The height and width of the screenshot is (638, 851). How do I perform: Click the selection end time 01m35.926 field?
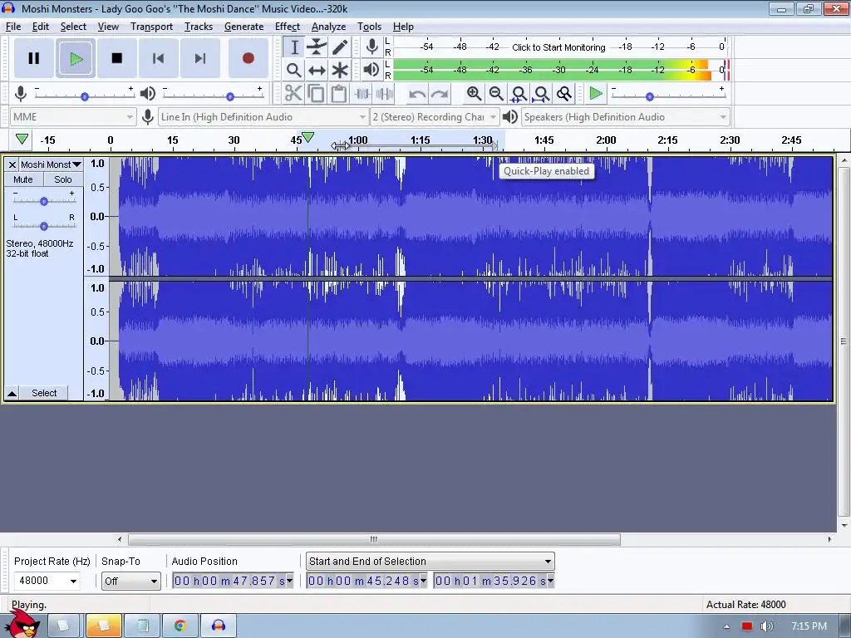pyautogui.click(x=494, y=581)
